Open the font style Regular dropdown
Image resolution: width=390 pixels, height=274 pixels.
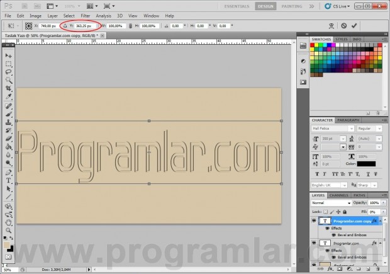click(379, 128)
